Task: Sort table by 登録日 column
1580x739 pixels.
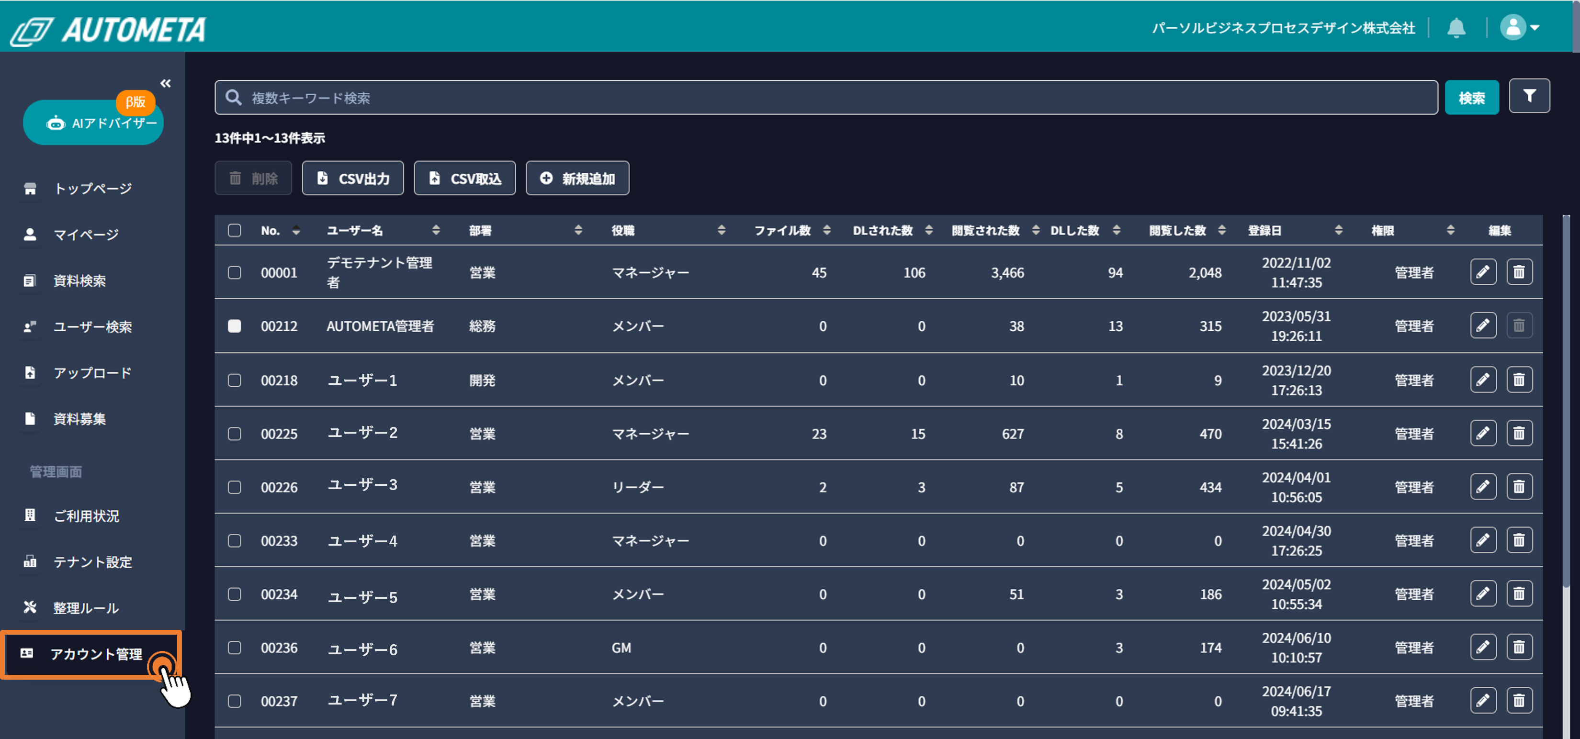Action: 1338,230
